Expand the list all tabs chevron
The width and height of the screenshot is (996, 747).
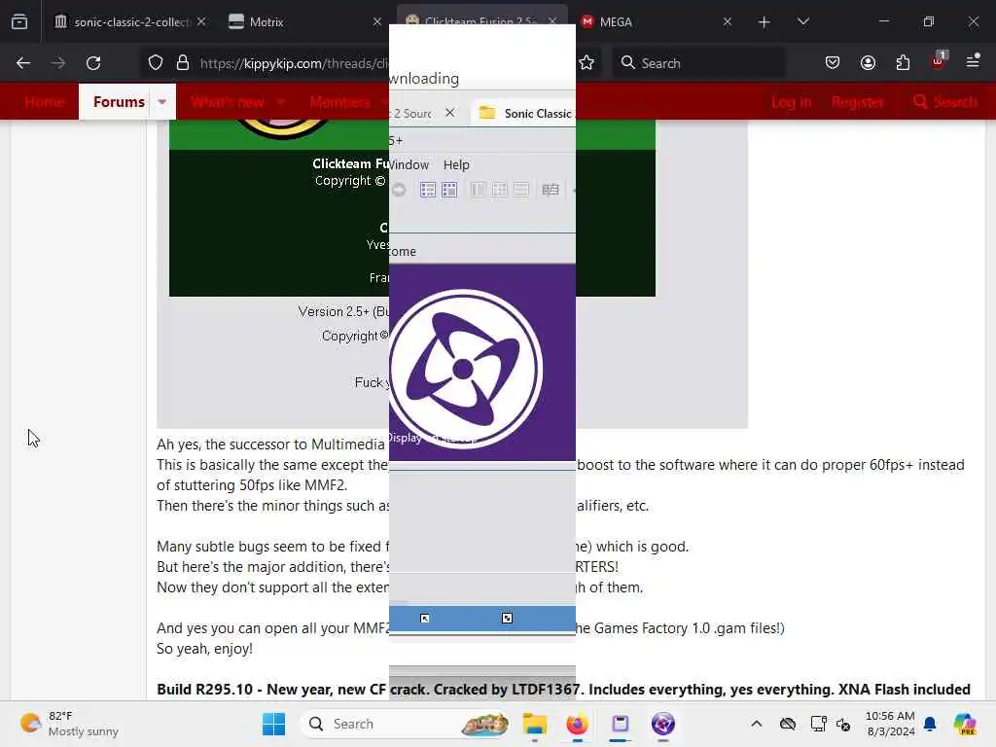coord(802,21)
